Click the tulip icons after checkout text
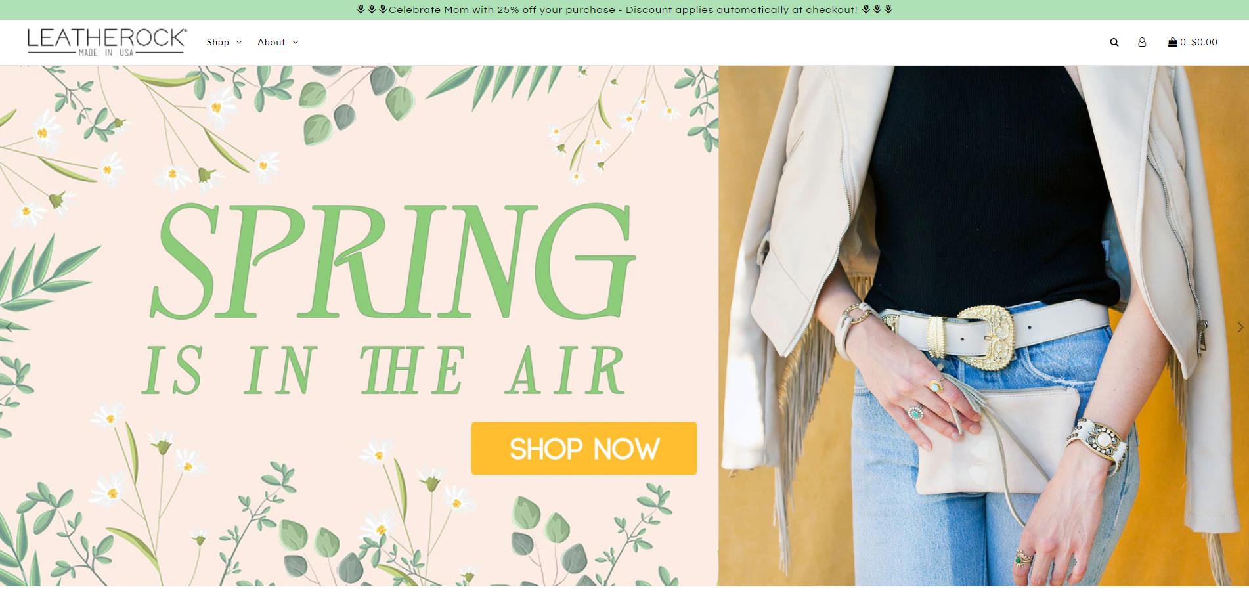Viewport: 1249px width, 614px height. [x=877, y=10]
